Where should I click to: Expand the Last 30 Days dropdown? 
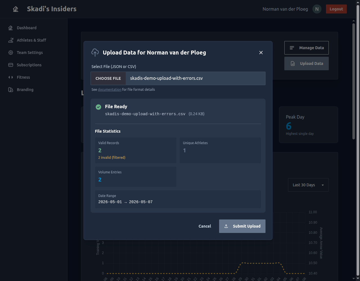tap(308, 185)
